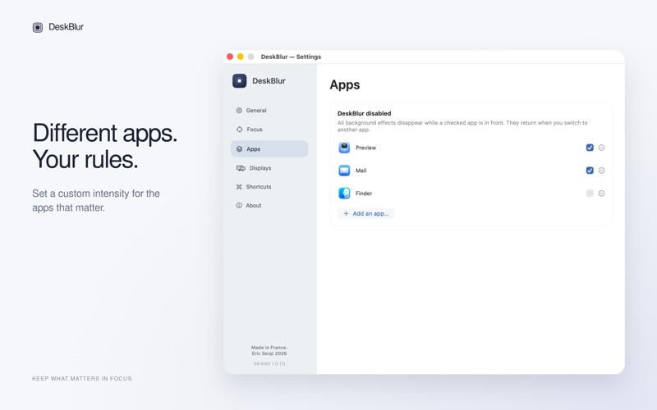
Task: Enable the Finder checkbox
Action: (590, 194)
